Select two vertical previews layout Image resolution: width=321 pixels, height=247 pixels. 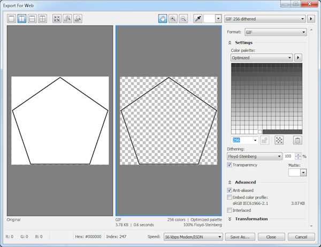22,18
